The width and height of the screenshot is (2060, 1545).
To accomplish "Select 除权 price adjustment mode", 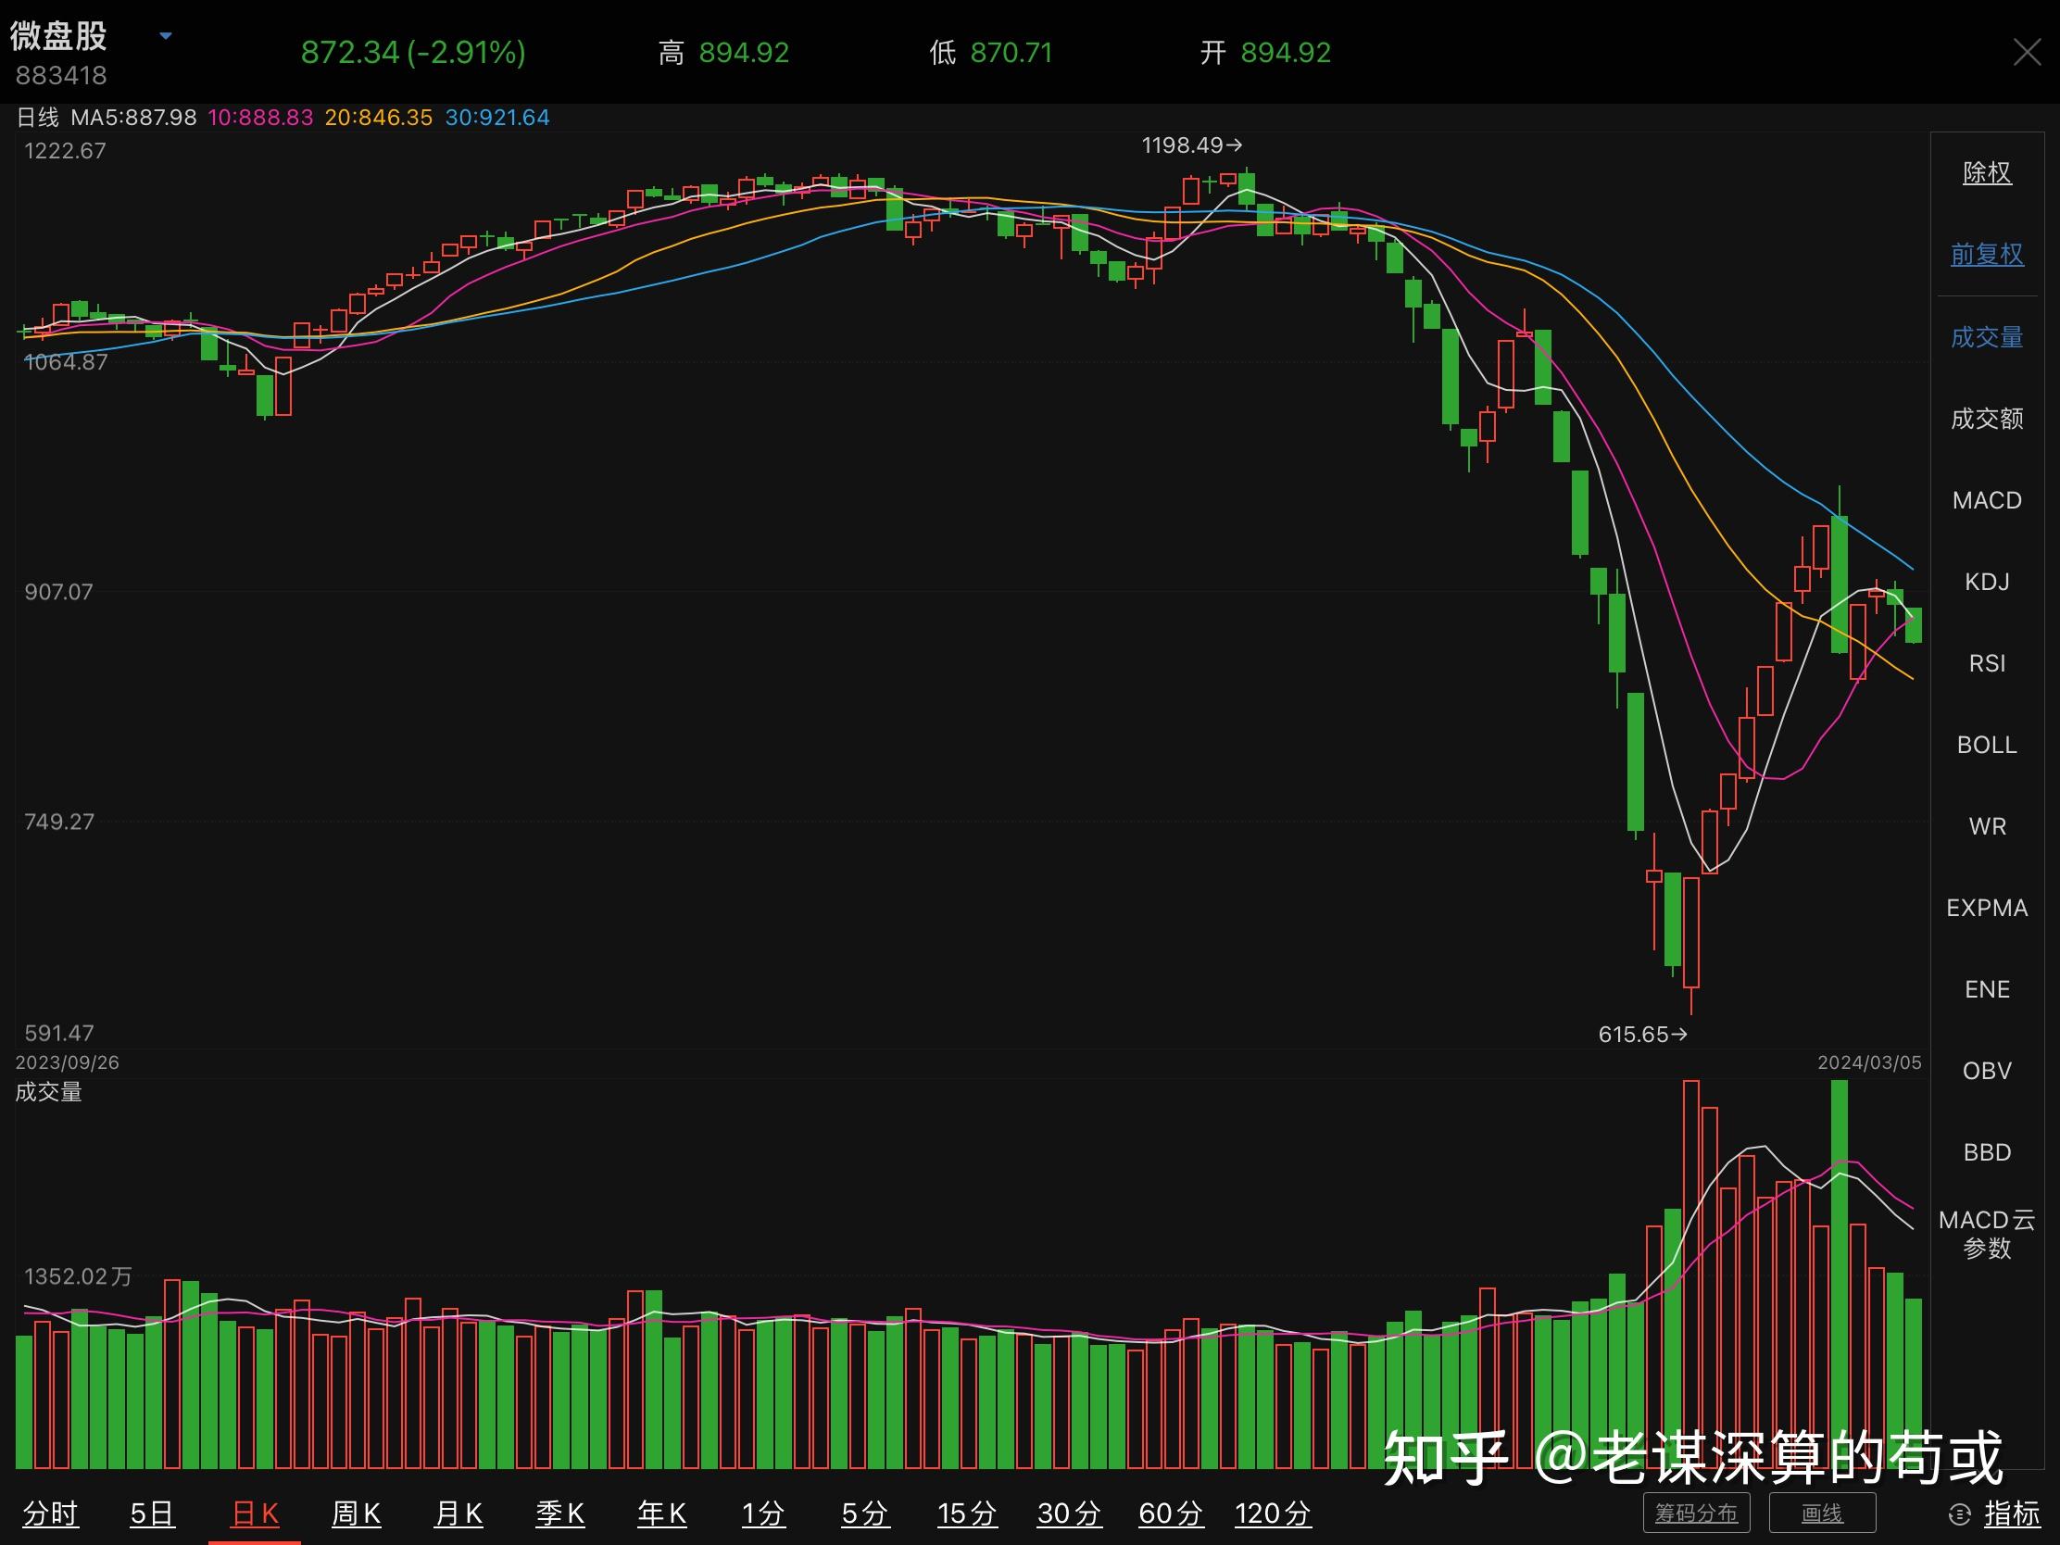I will [1987, 173].
